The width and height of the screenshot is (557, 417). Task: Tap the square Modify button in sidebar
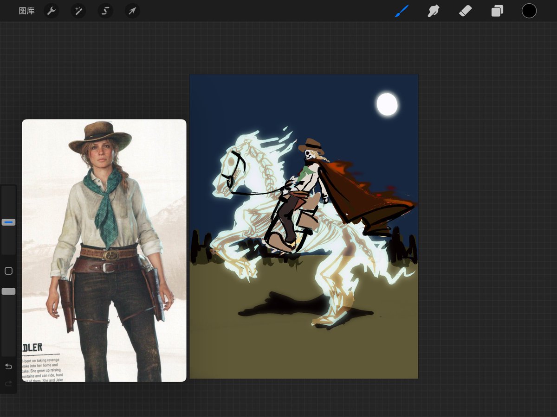[8, 271]
